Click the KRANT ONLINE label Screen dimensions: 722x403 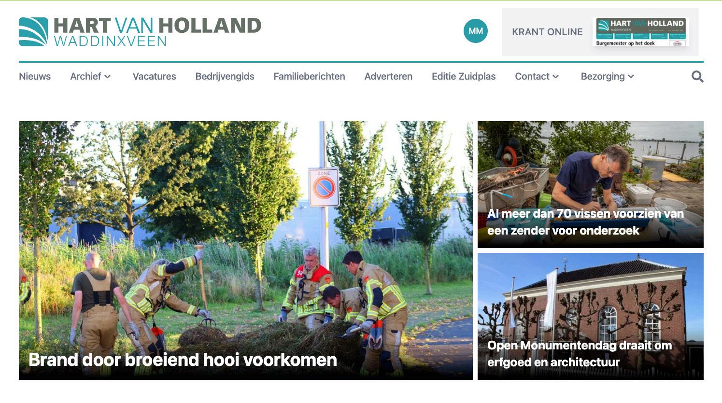[x=547, y=32]
